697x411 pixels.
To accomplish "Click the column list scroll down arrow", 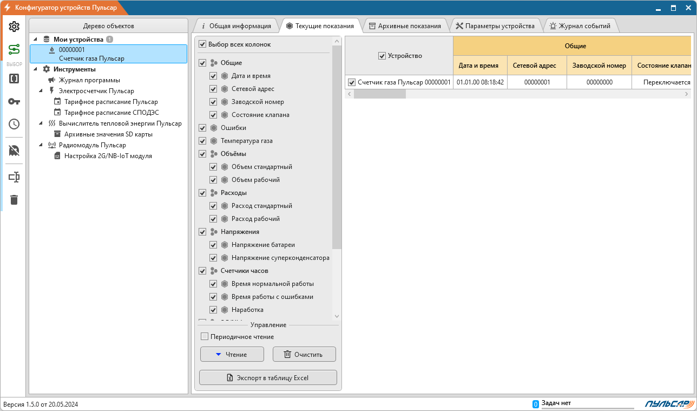I will (x=337, y=316).
